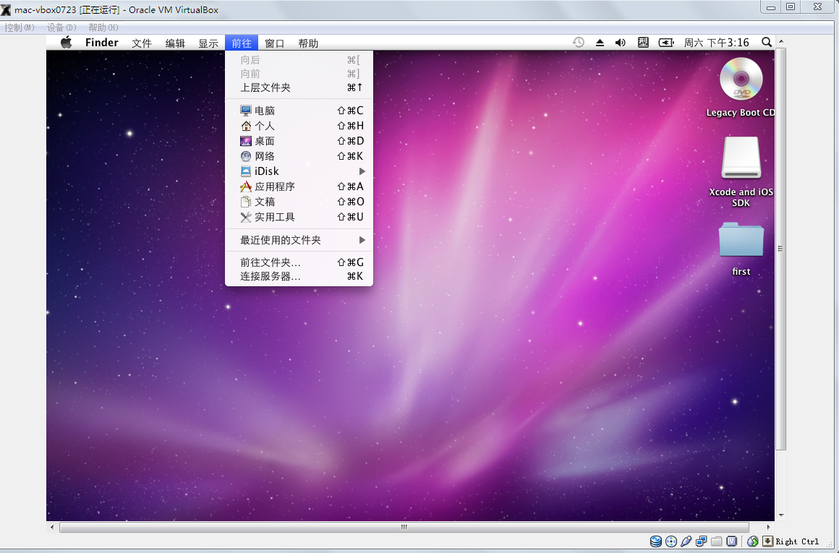The height and width of the screenshot is (553, 839).
Task: Close the highlighted 前往 menu
Action: tap(242, 43)
